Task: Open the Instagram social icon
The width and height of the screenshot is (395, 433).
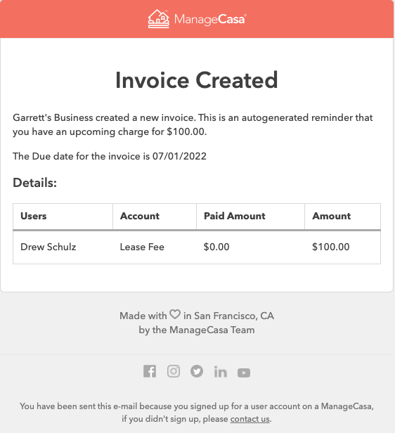Action: click(x=174, y=371)
